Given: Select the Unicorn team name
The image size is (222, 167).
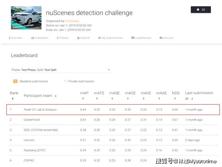Looking at the screenshot, I should click(29, 140).
